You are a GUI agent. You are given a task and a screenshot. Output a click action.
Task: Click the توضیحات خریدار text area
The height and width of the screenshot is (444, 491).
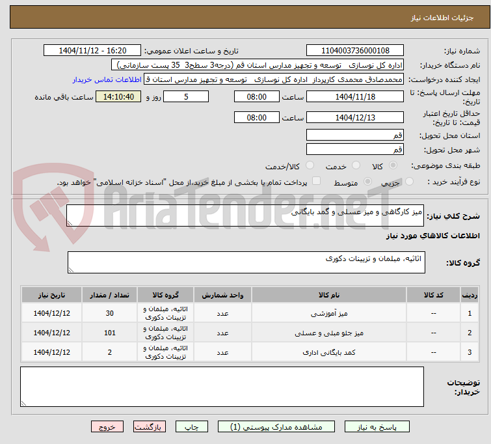pos(222,387)
